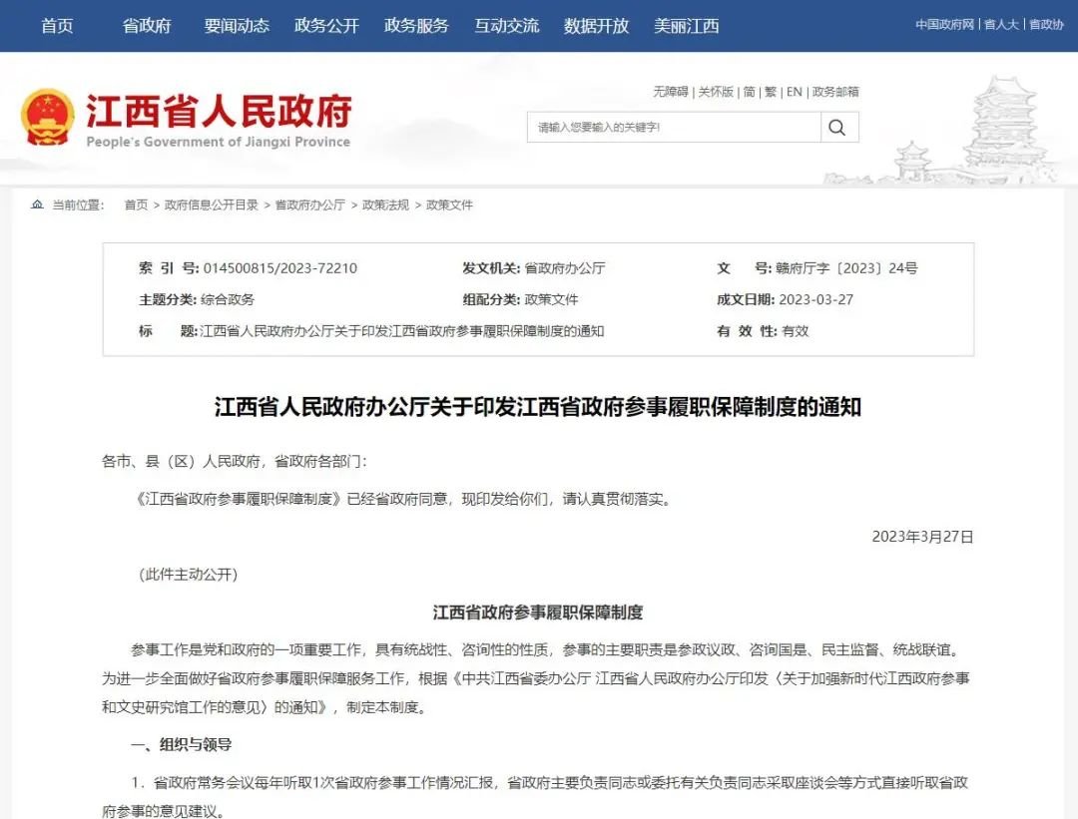Click the 主题分类 value 综合政务
1078x819 pixels.
click(x=228, y=299)
